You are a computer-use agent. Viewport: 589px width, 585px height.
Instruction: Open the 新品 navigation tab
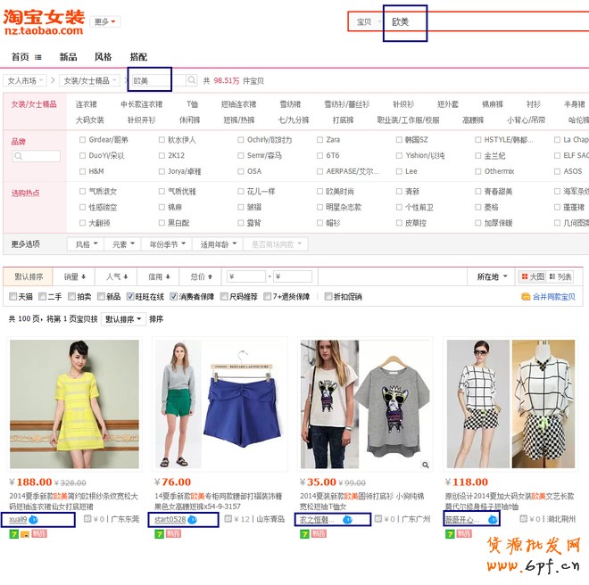68,57
